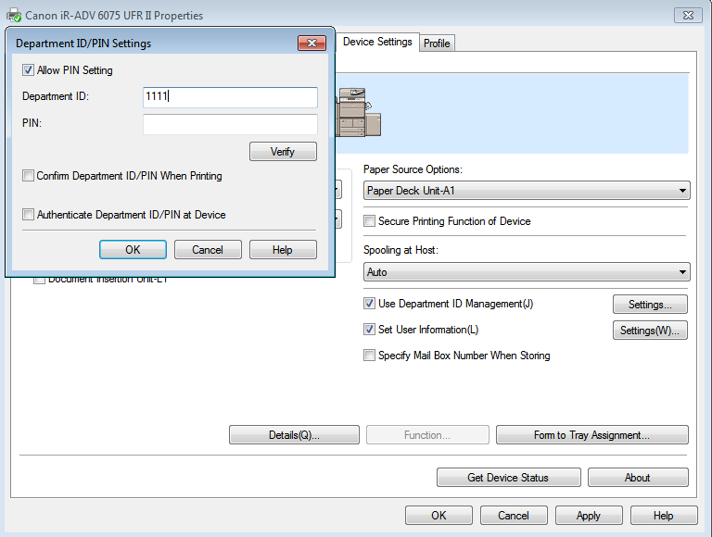Click OK in Department ID/PIN dialog

click(133, 250)
